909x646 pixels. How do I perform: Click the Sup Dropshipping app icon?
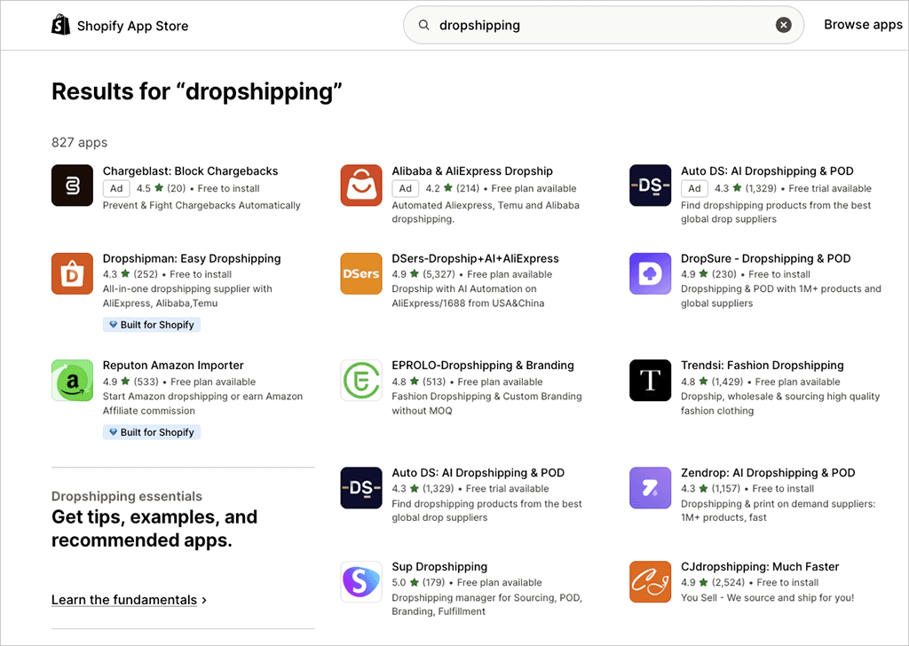pyautogui.click(x=361, y=582)
